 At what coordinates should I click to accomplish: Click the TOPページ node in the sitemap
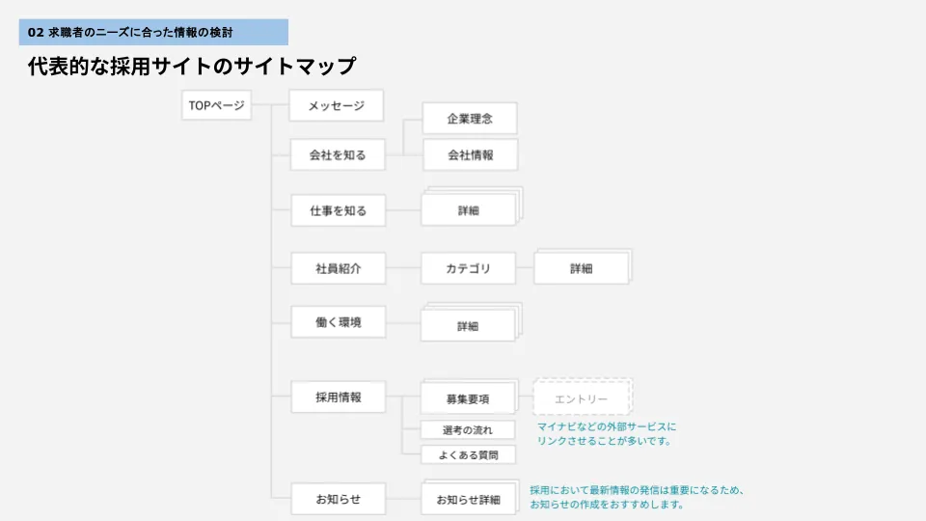pyautogui.click(x=216, y=105)
